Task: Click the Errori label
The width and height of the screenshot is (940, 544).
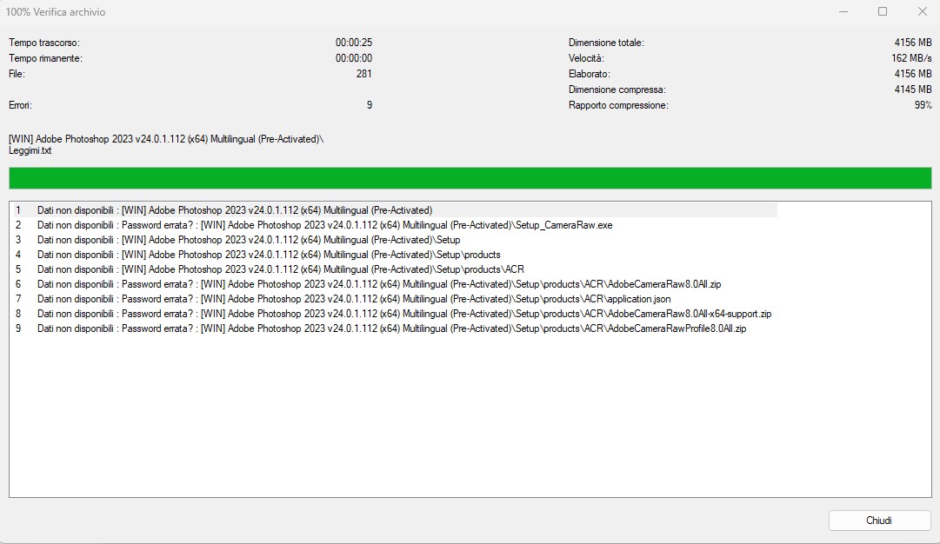Action: click(20, 105)
